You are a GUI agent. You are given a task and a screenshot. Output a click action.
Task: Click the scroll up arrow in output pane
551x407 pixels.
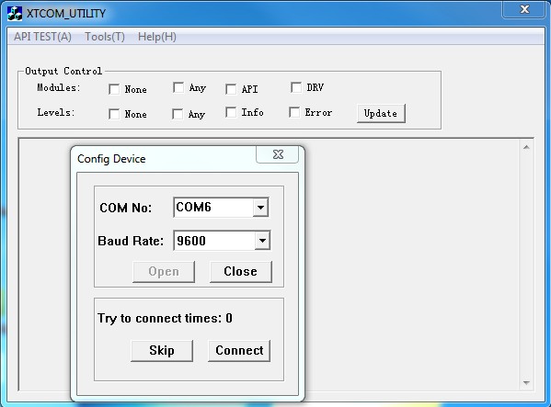click(x=526, y=147)
